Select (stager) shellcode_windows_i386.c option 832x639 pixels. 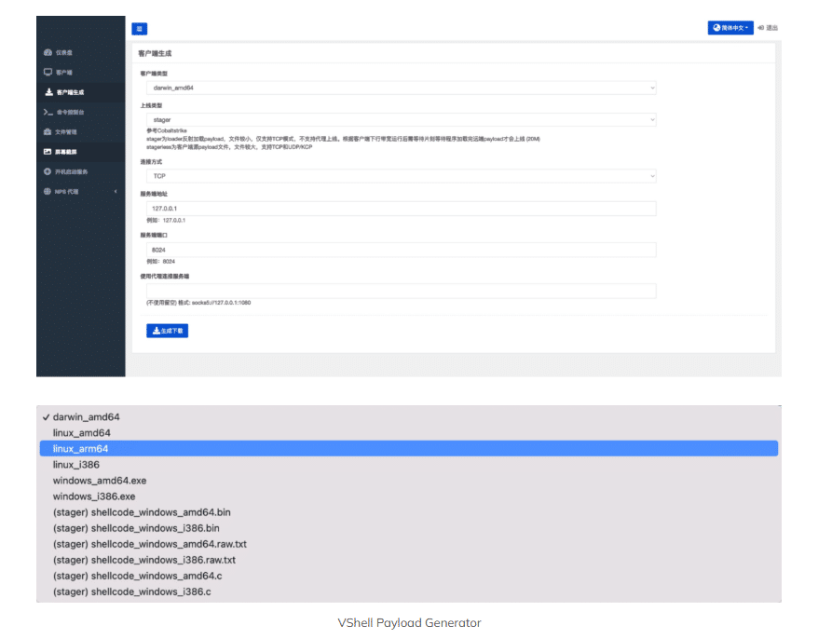pos(409,591)
